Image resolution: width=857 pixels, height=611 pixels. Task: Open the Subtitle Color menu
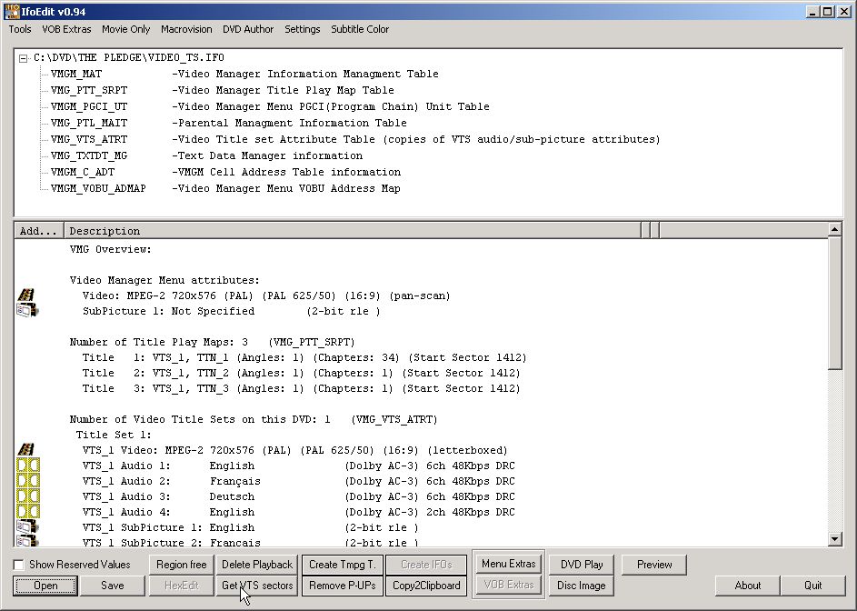click(x=360, y=29)
